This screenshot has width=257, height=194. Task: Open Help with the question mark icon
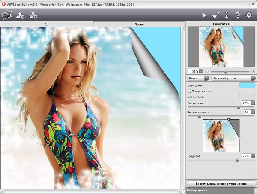tap(237, 15)
